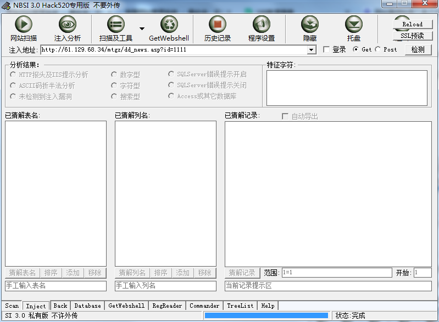Send to tray with 托盘 icon
Image resolution: width=439 pixels, height=322 pixels.
(354, 25)
